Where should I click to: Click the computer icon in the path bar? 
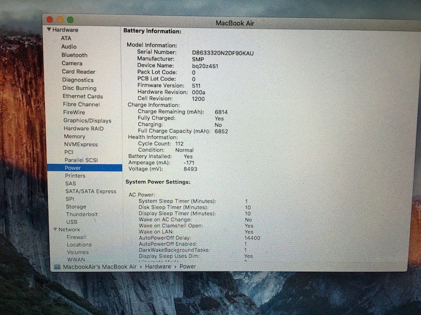click(x=57, y=267)
